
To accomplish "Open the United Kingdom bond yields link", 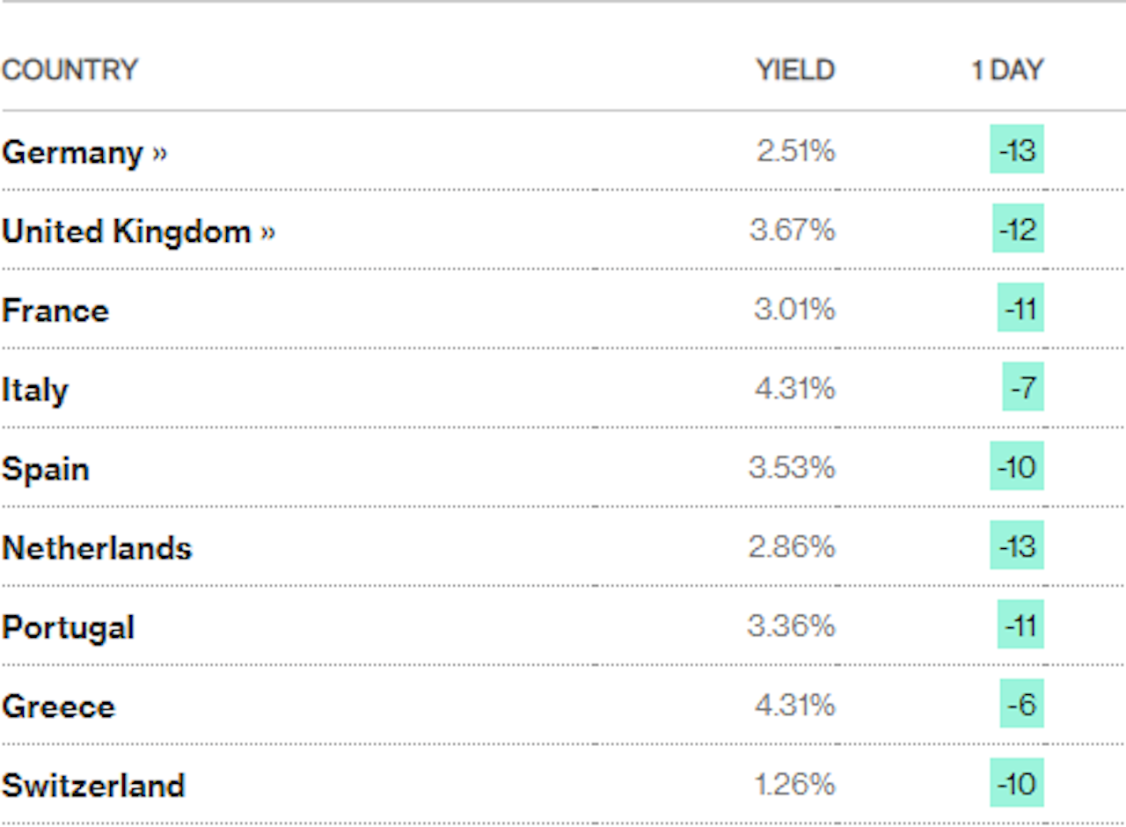I will click(138, 231).
